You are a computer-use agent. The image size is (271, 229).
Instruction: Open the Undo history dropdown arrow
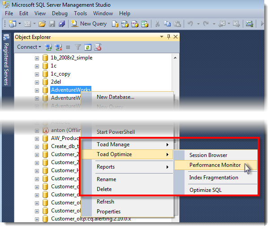point(198,24)
